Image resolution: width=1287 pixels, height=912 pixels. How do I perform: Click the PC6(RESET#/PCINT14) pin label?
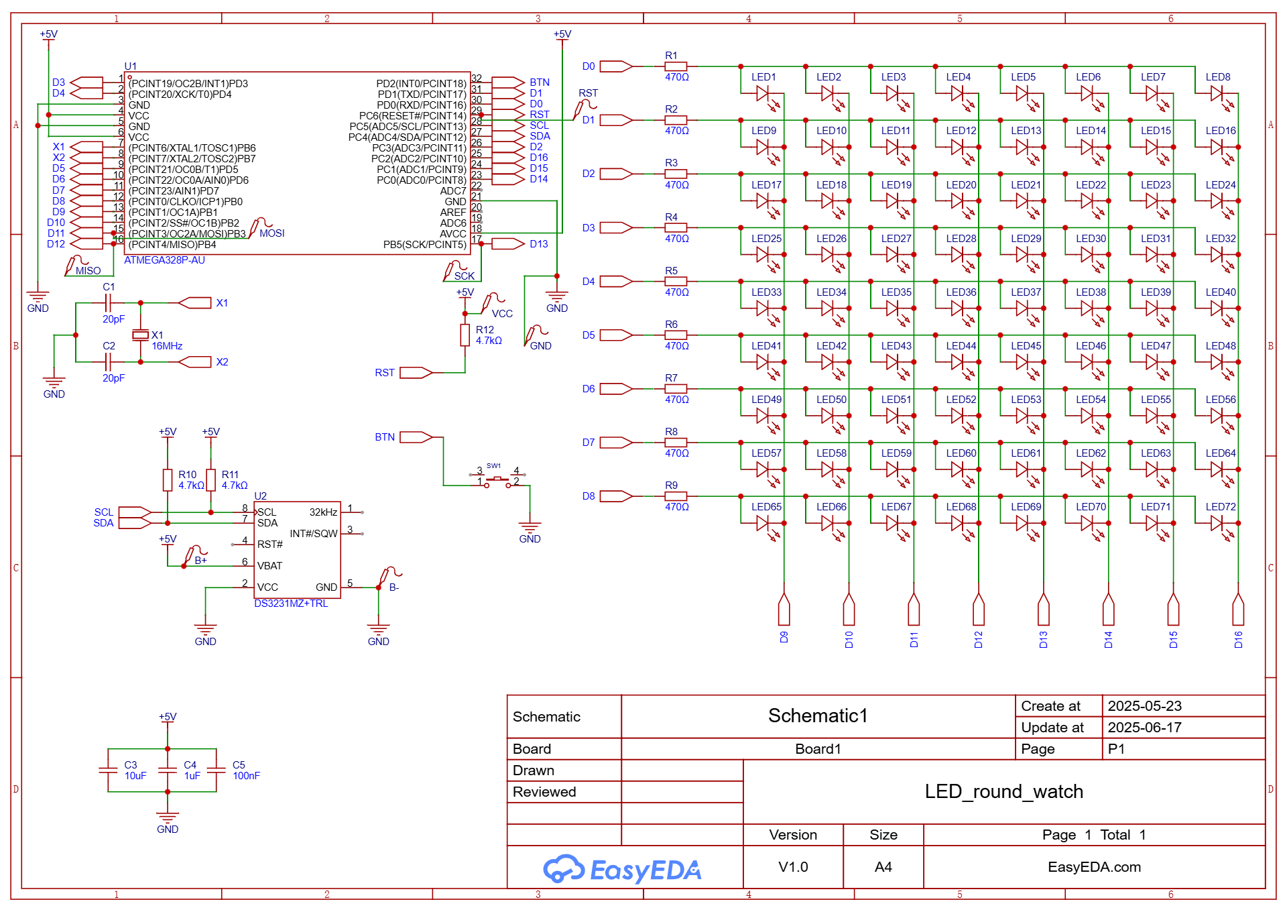click(412, 116)
